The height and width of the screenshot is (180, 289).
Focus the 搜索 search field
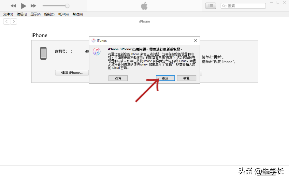point(243,6)
